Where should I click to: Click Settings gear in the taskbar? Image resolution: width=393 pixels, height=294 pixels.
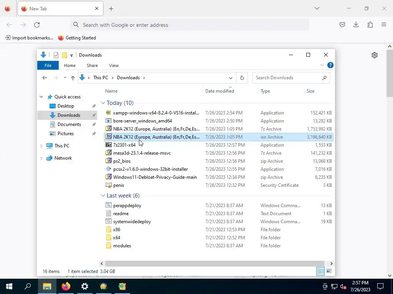pos(85,286)
